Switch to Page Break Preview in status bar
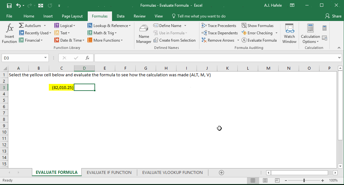344x185 pixels. coord(277,181)
